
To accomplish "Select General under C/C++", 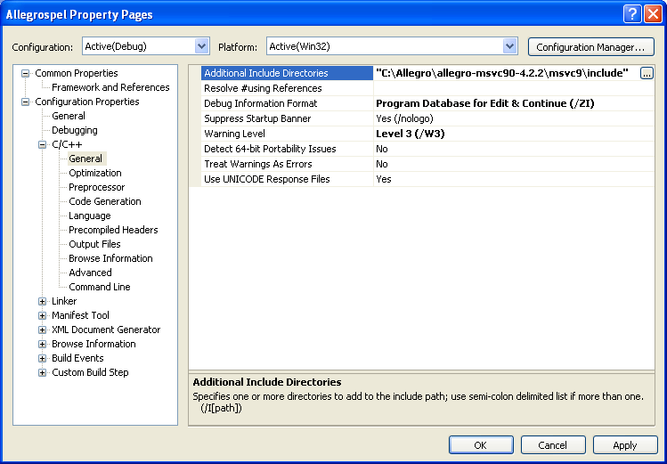I will click(85, 159).
